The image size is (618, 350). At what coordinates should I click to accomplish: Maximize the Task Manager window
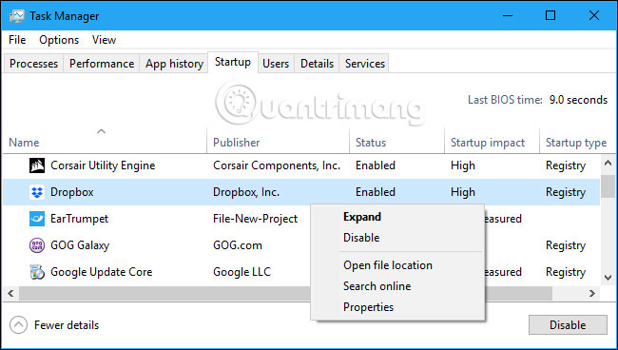pyautogui.click(x=550, y=15)
